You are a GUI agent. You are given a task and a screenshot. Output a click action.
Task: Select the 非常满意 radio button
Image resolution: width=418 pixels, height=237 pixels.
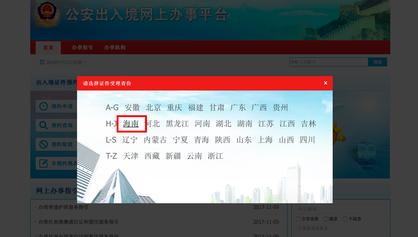298,219
